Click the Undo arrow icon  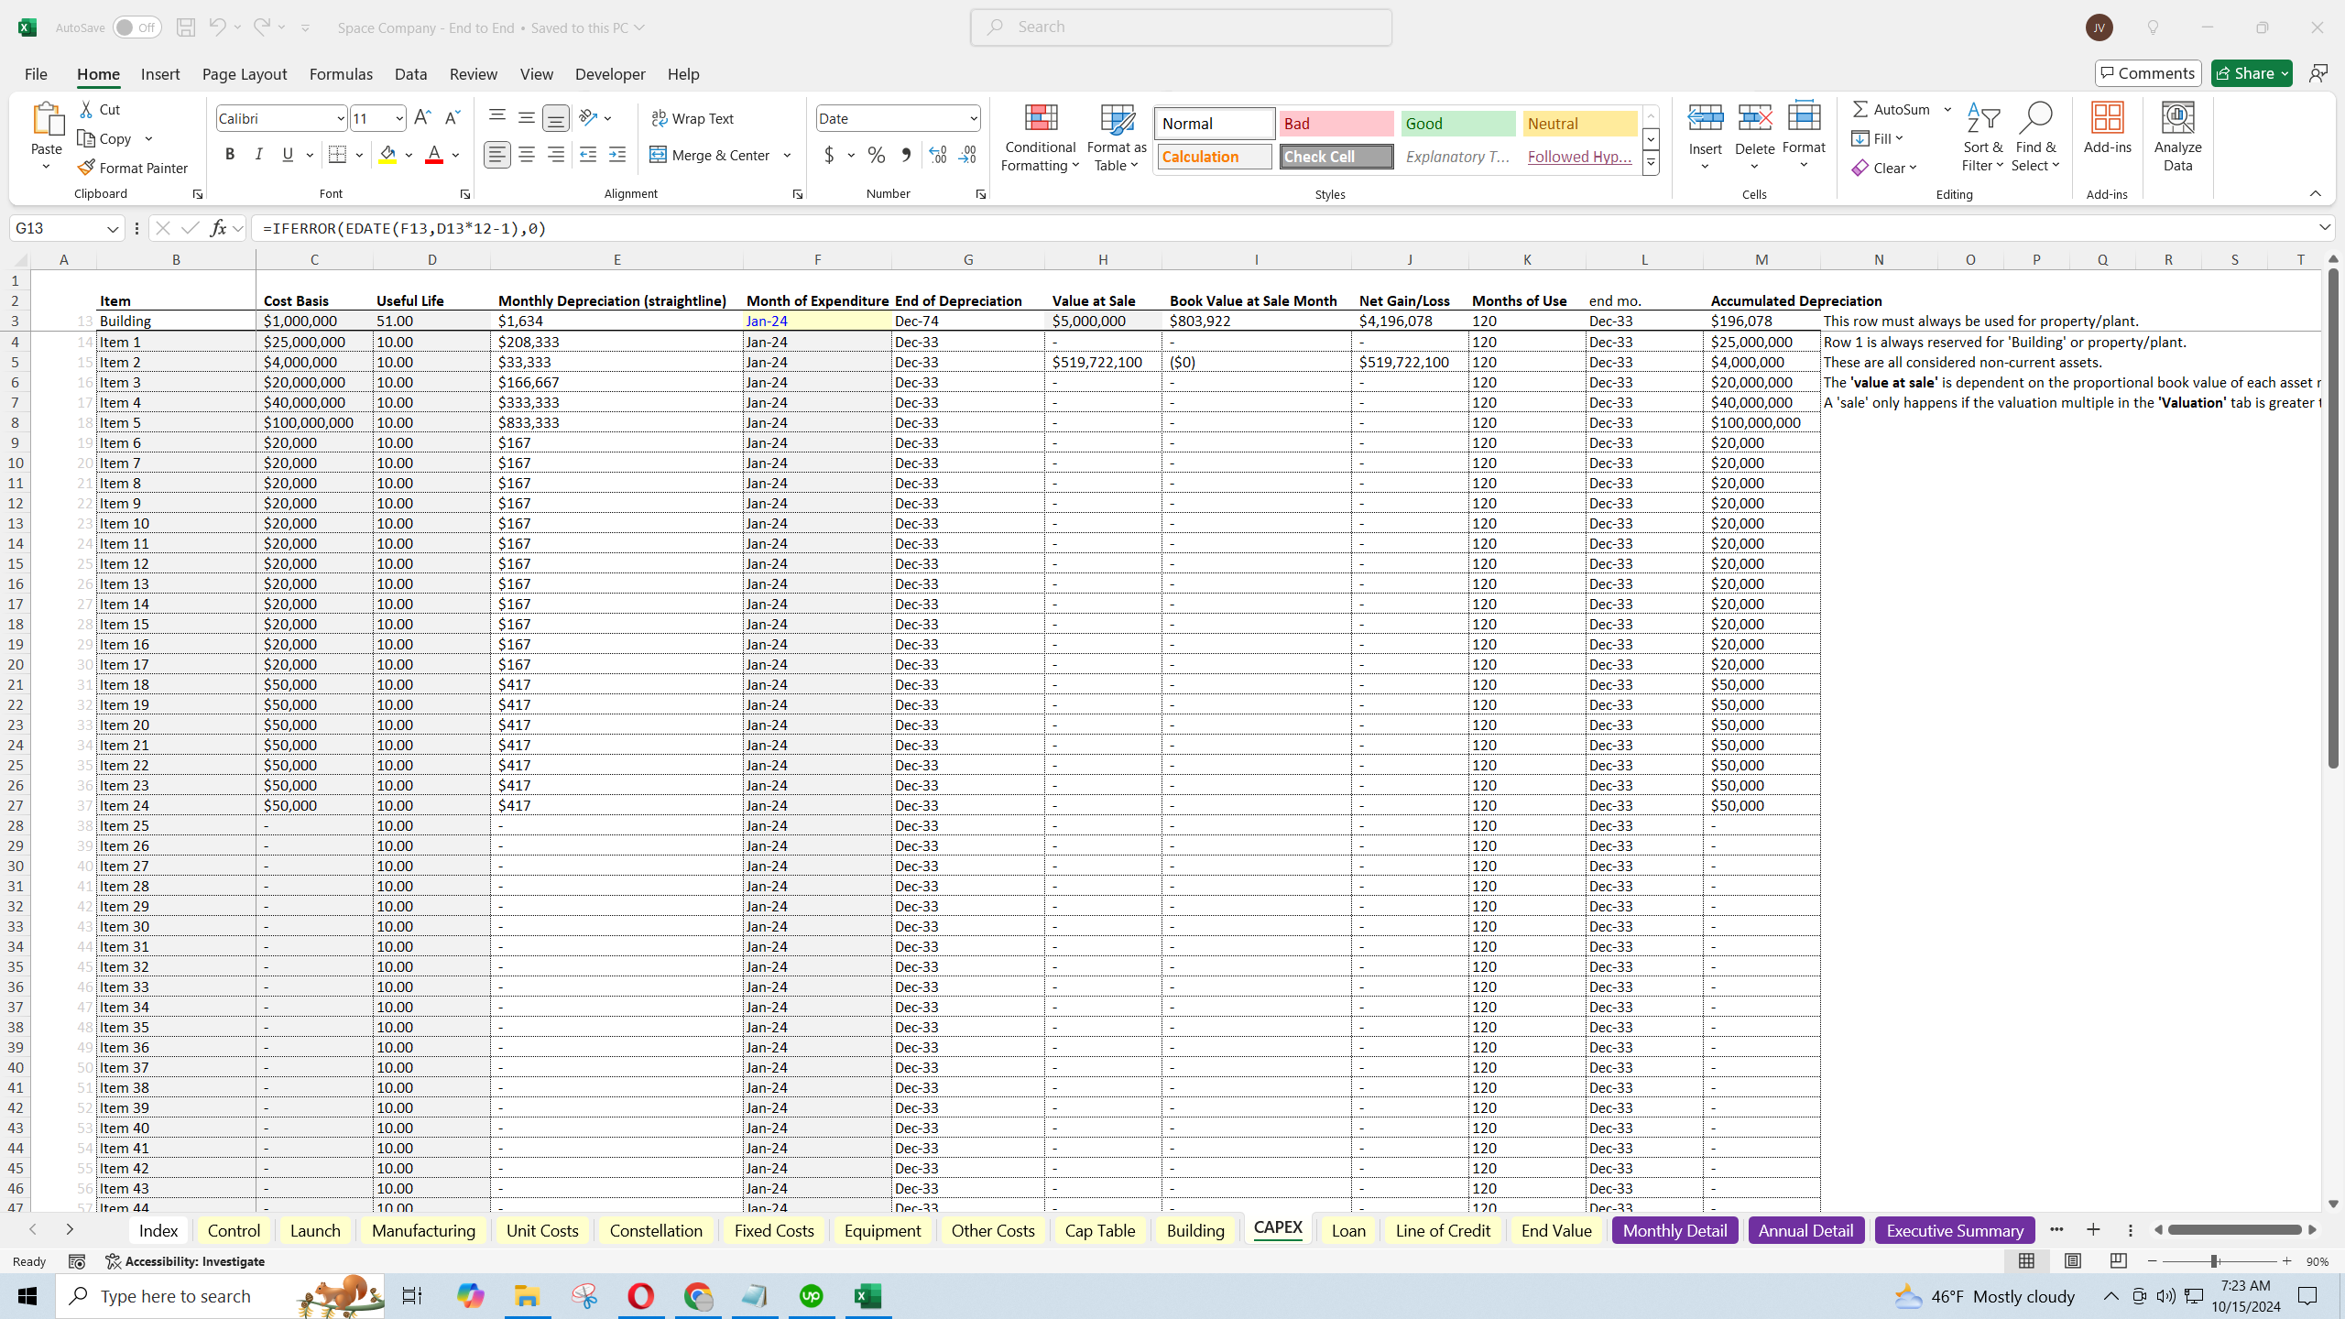coord(217,27)
